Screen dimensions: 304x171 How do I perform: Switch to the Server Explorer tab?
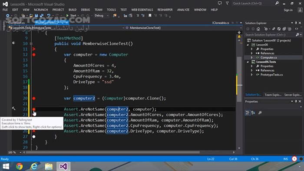tap(293, 95)
